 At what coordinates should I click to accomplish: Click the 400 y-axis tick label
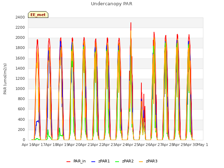(21, 119)
